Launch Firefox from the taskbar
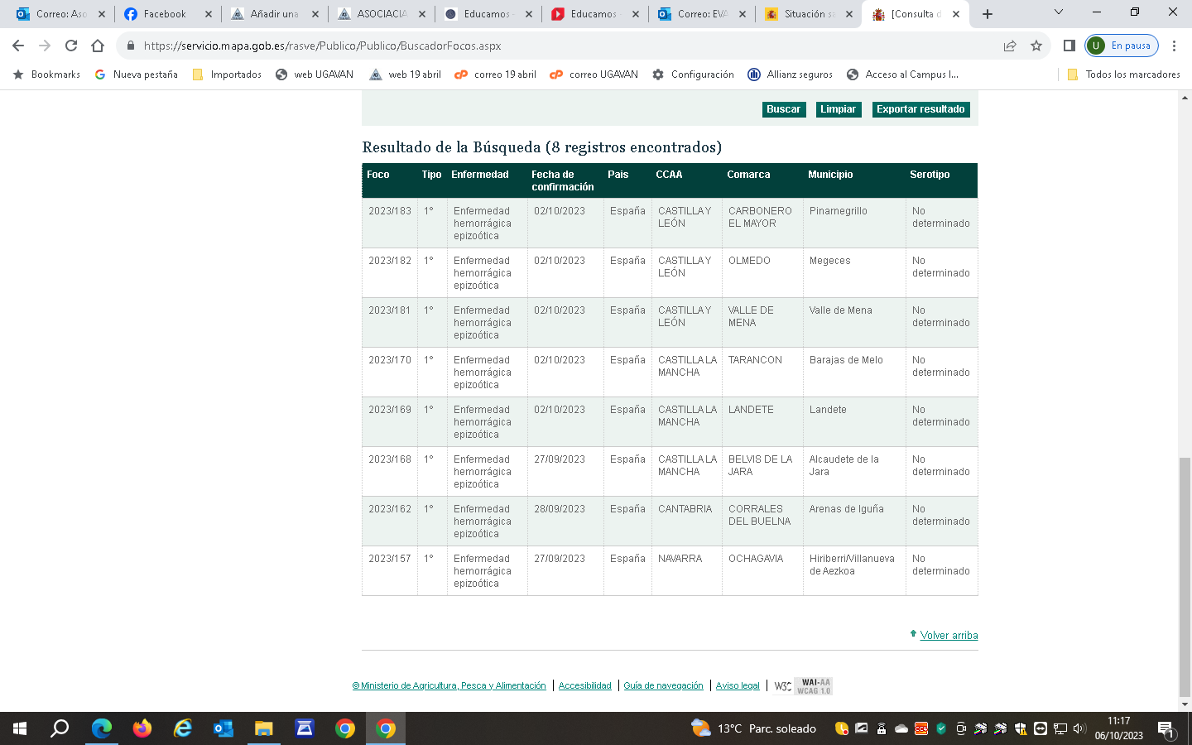The image size is (1192, 745). 142,729
